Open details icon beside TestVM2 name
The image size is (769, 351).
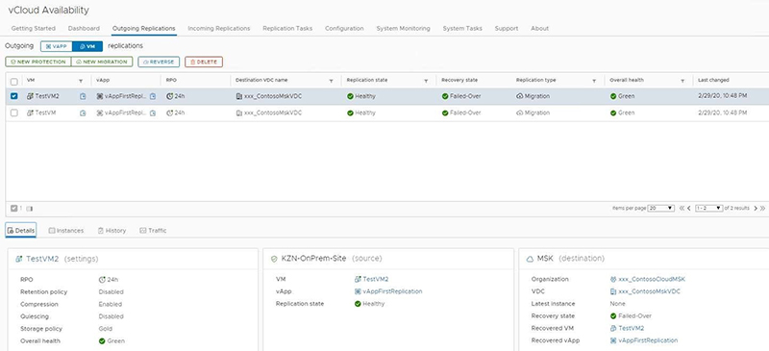coord(83,97)
